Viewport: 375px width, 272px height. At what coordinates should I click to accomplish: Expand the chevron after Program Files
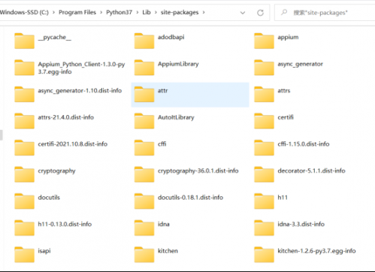coord(101,12)
